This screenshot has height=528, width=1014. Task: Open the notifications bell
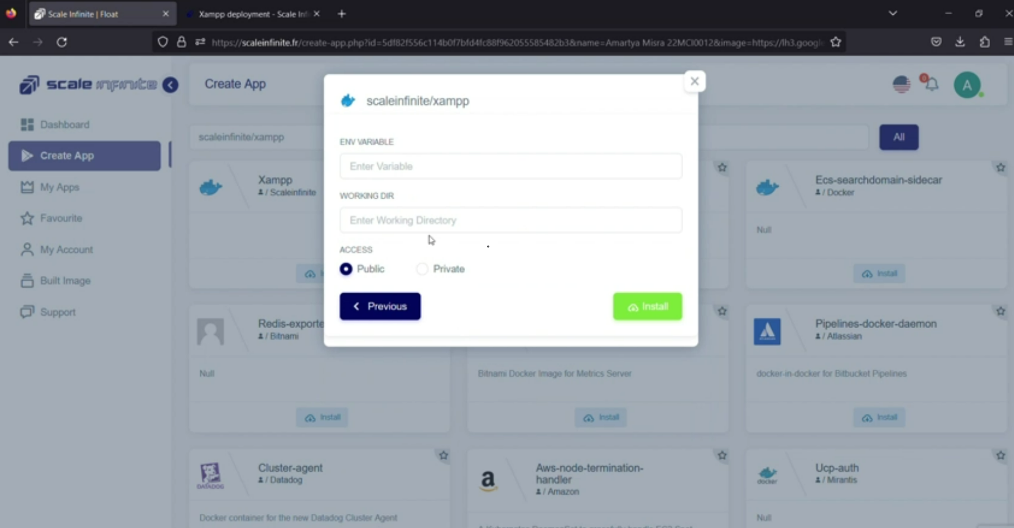tap(931, 84)
